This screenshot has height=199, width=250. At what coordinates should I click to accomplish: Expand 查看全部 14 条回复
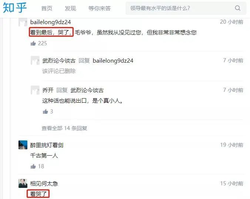64,128
